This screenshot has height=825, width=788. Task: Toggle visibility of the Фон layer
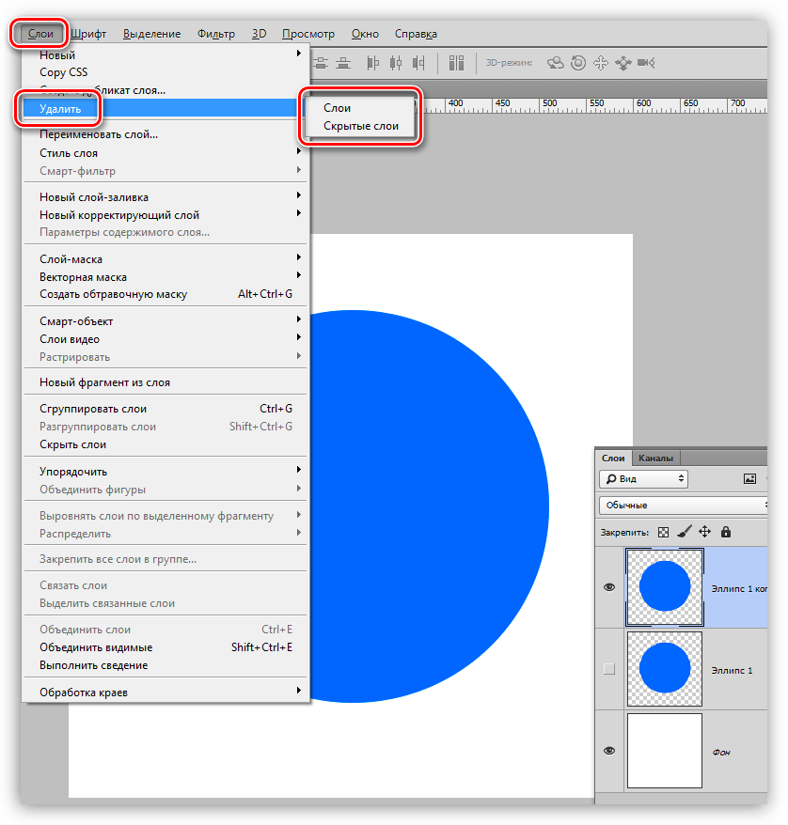(609, 751)
